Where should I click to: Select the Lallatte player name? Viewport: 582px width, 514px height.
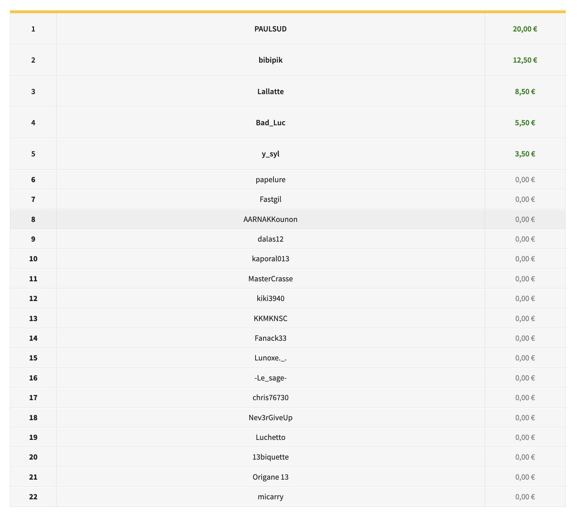[271, 92]
